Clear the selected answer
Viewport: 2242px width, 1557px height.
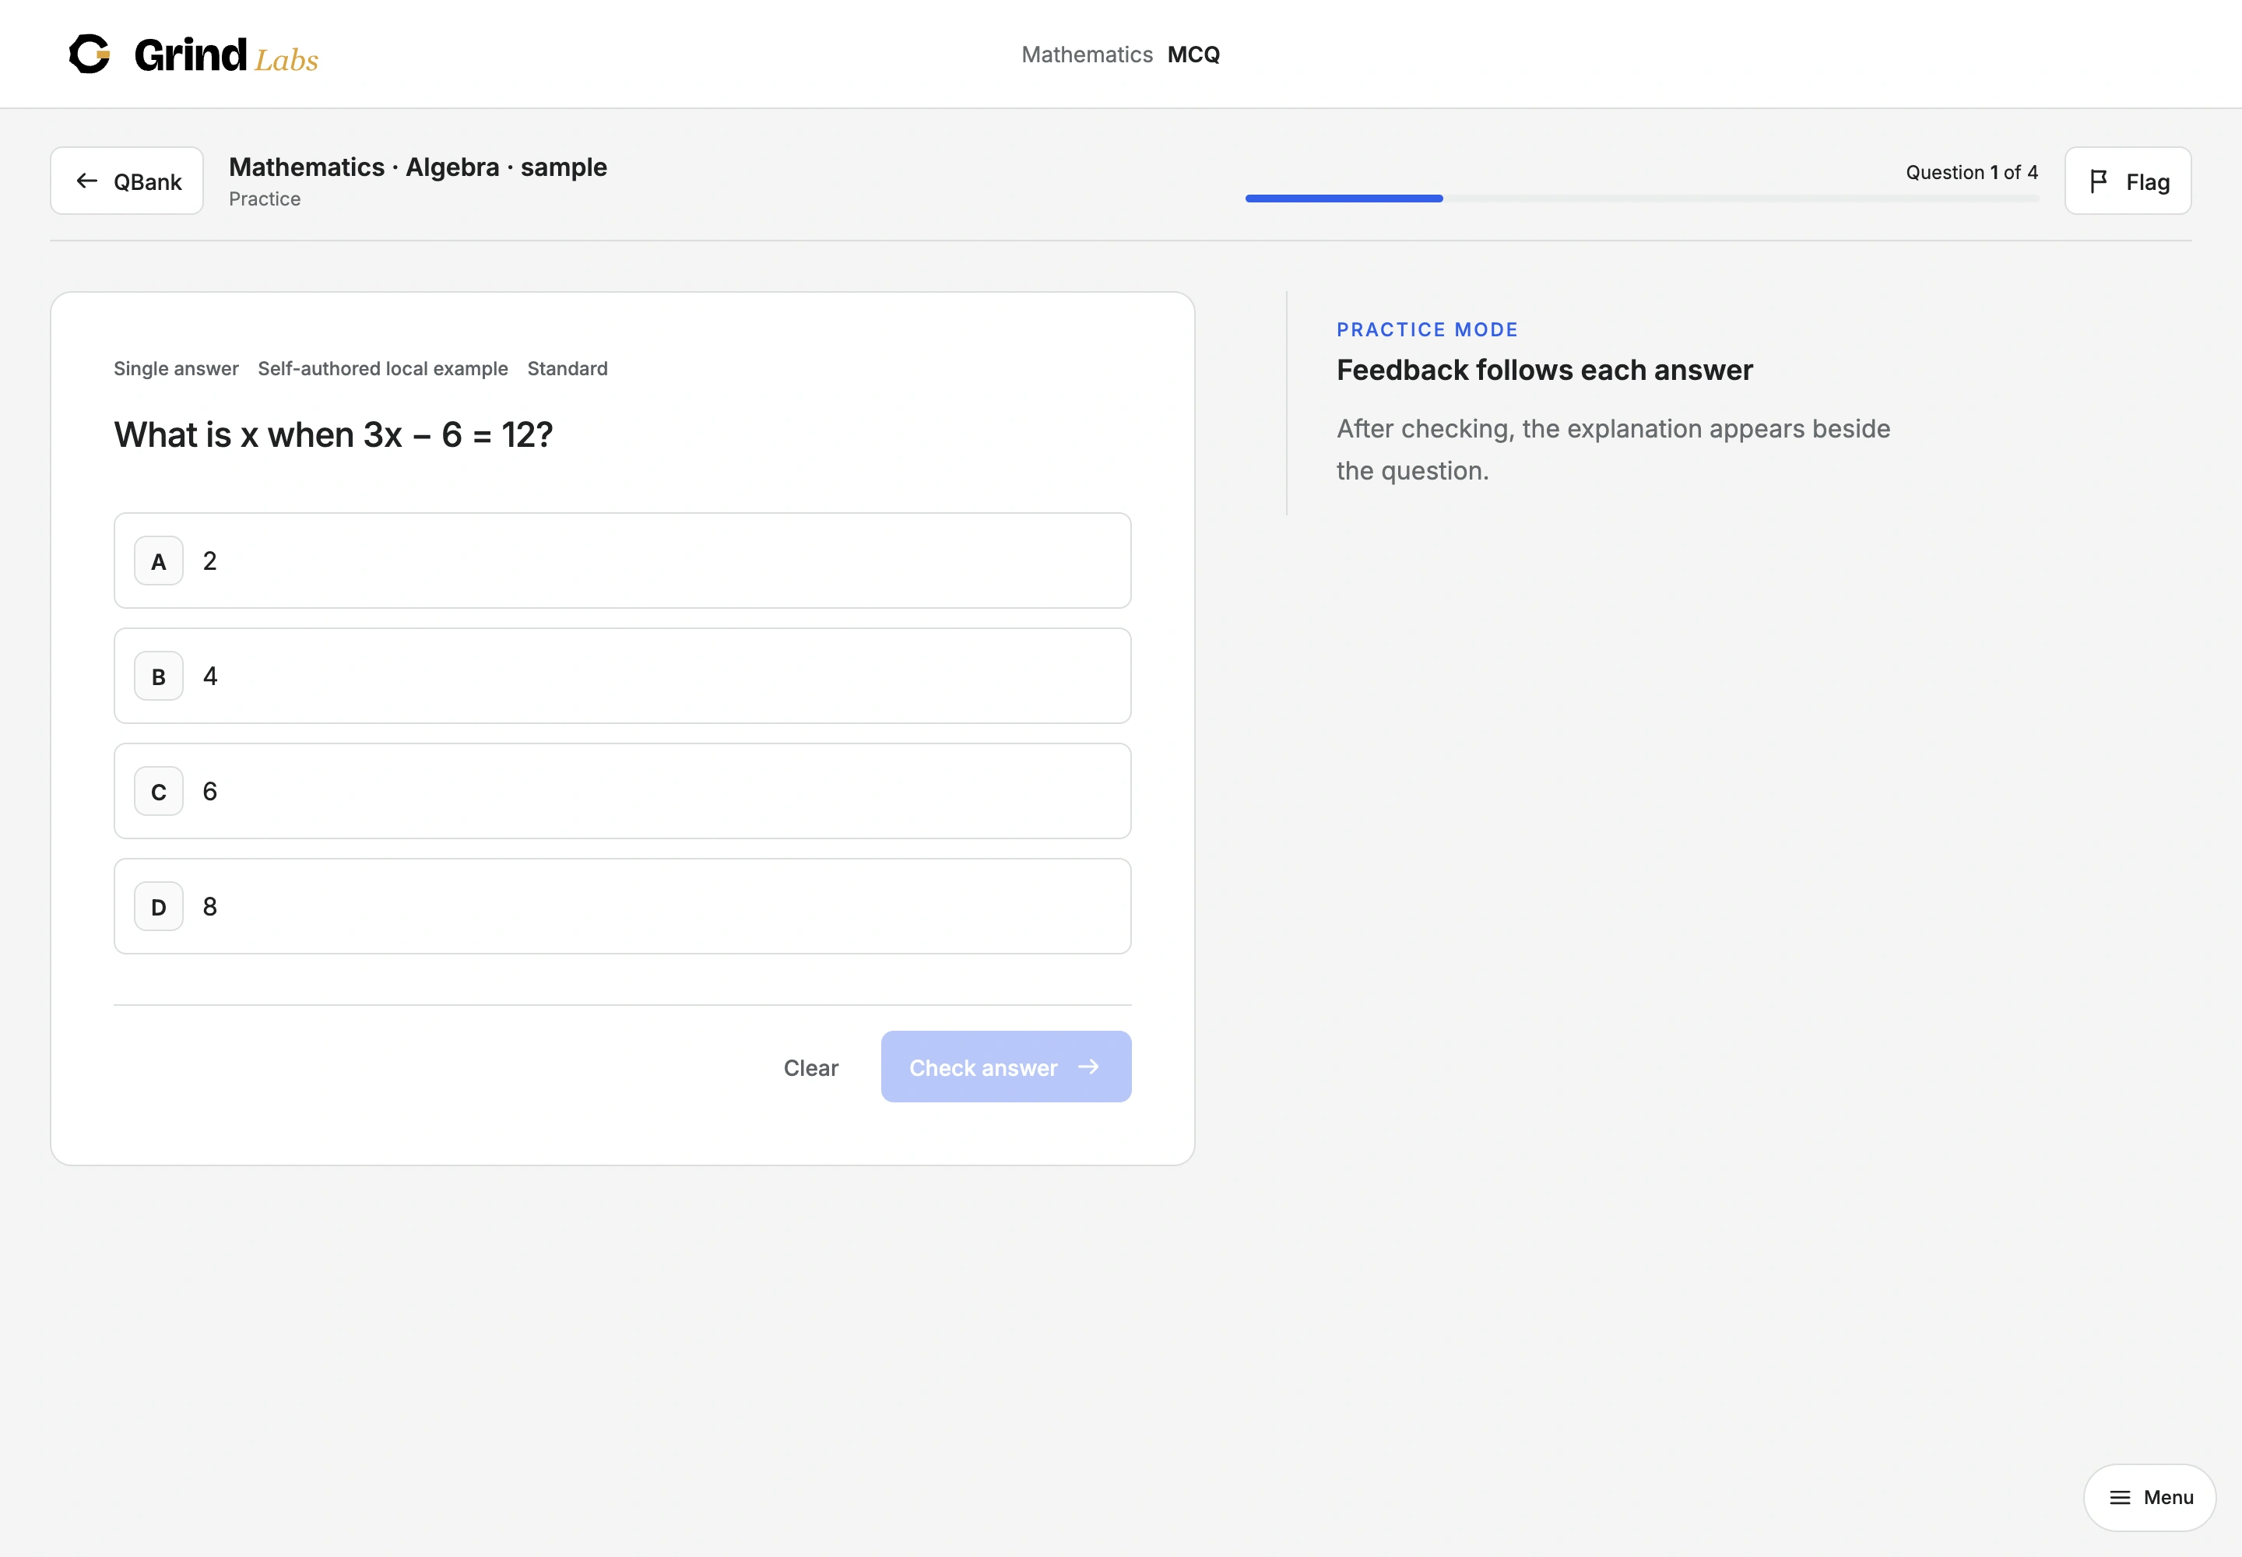(810, 1067)
